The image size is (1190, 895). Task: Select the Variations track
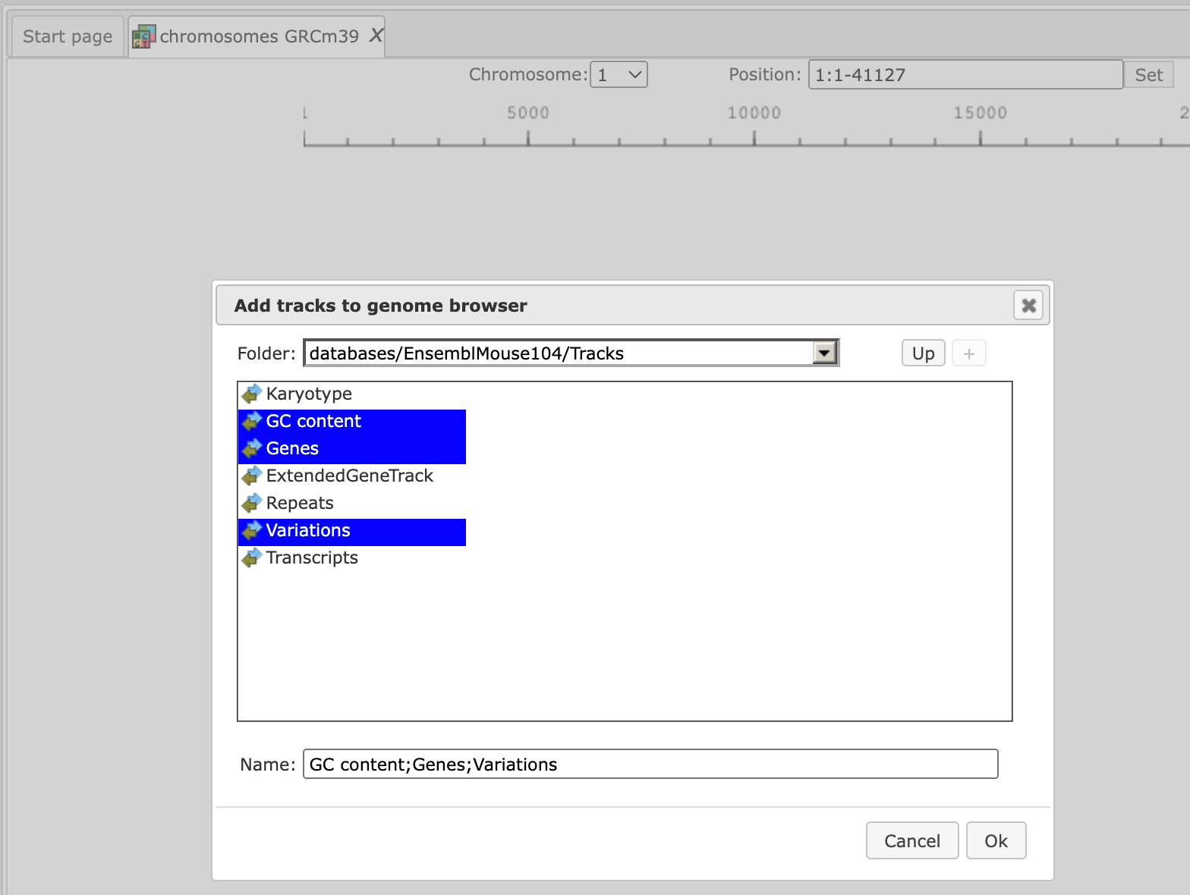(x=352, y=530)
